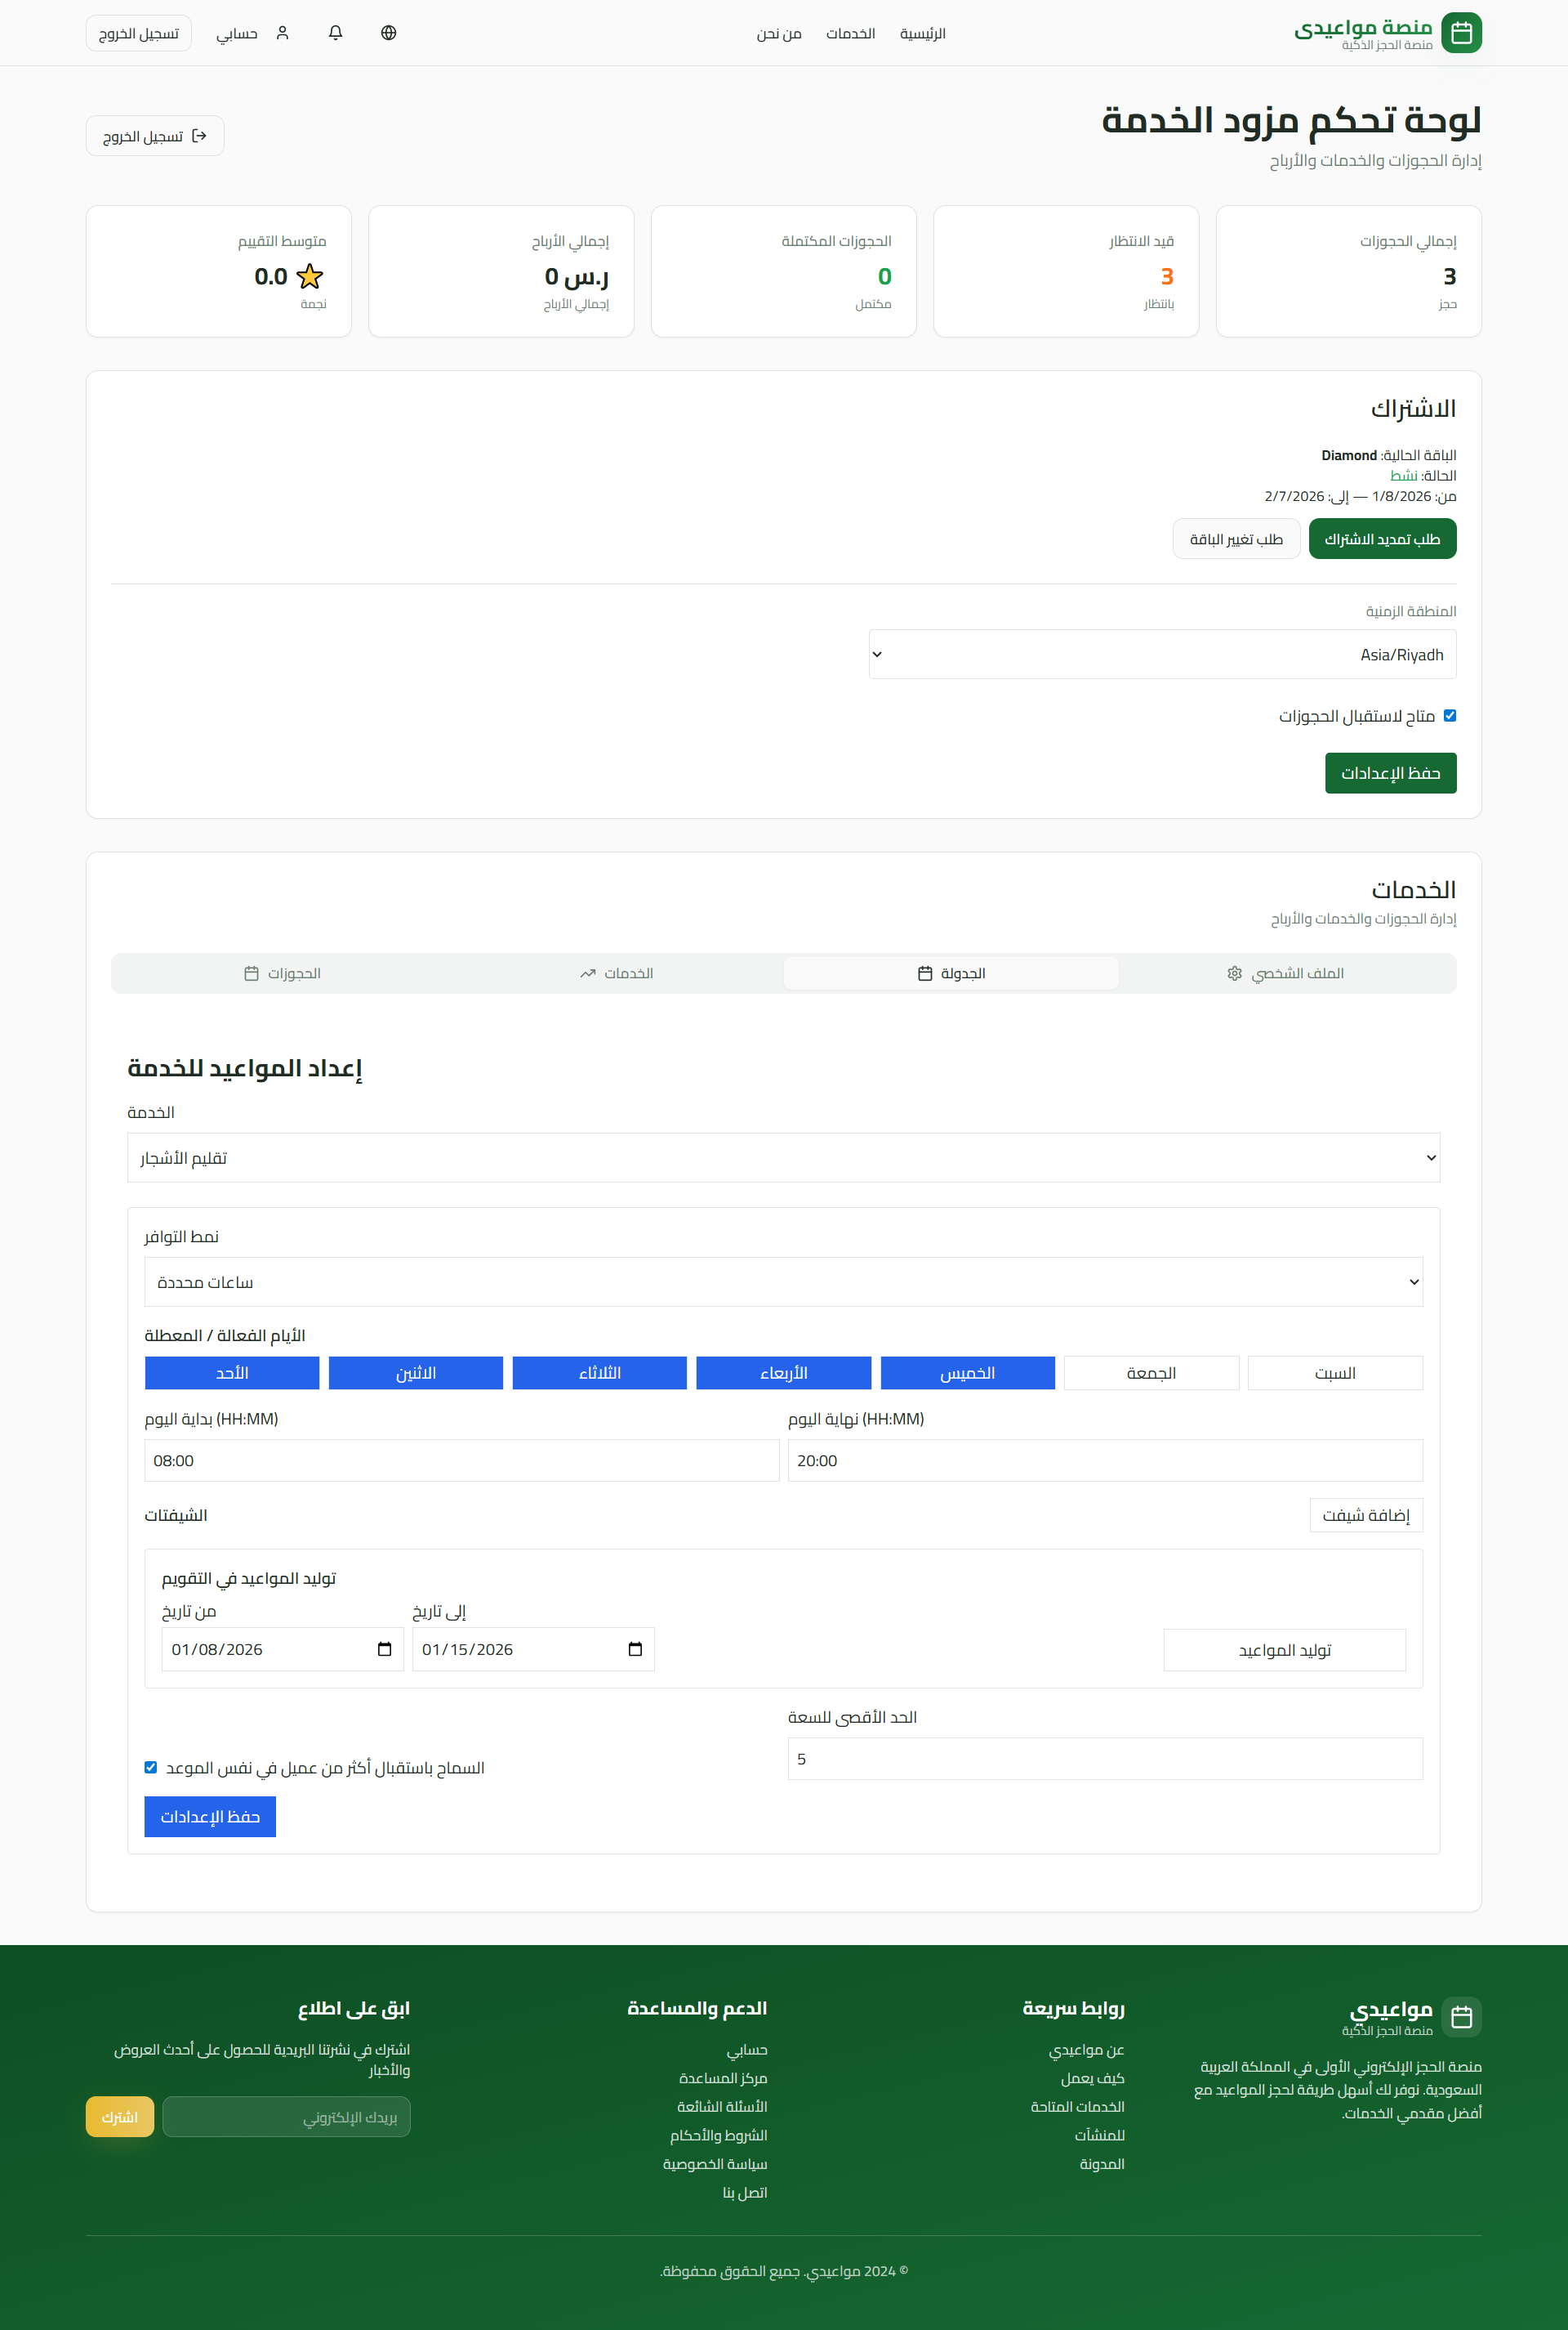The image size is (1568, 2330).
Task: Expand the Asia/Riyadh timezone dropdown
Action: click(1162, 655)
